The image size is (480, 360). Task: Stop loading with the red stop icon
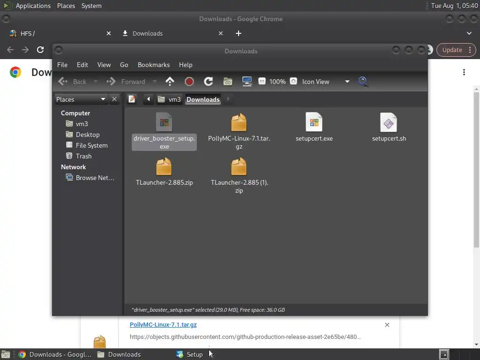point(189,82)
